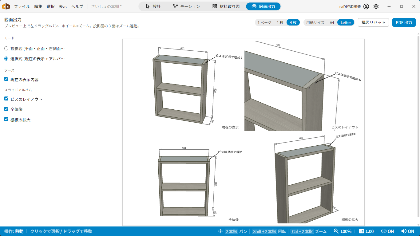Screen dimensions: 420x236
Task: Toggle the link ON icon in status bar
Action: point(383,231)
